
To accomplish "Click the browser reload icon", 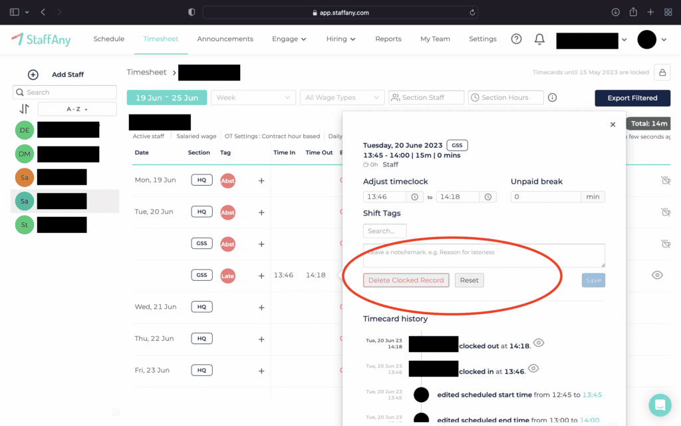I will click(472, 13).
